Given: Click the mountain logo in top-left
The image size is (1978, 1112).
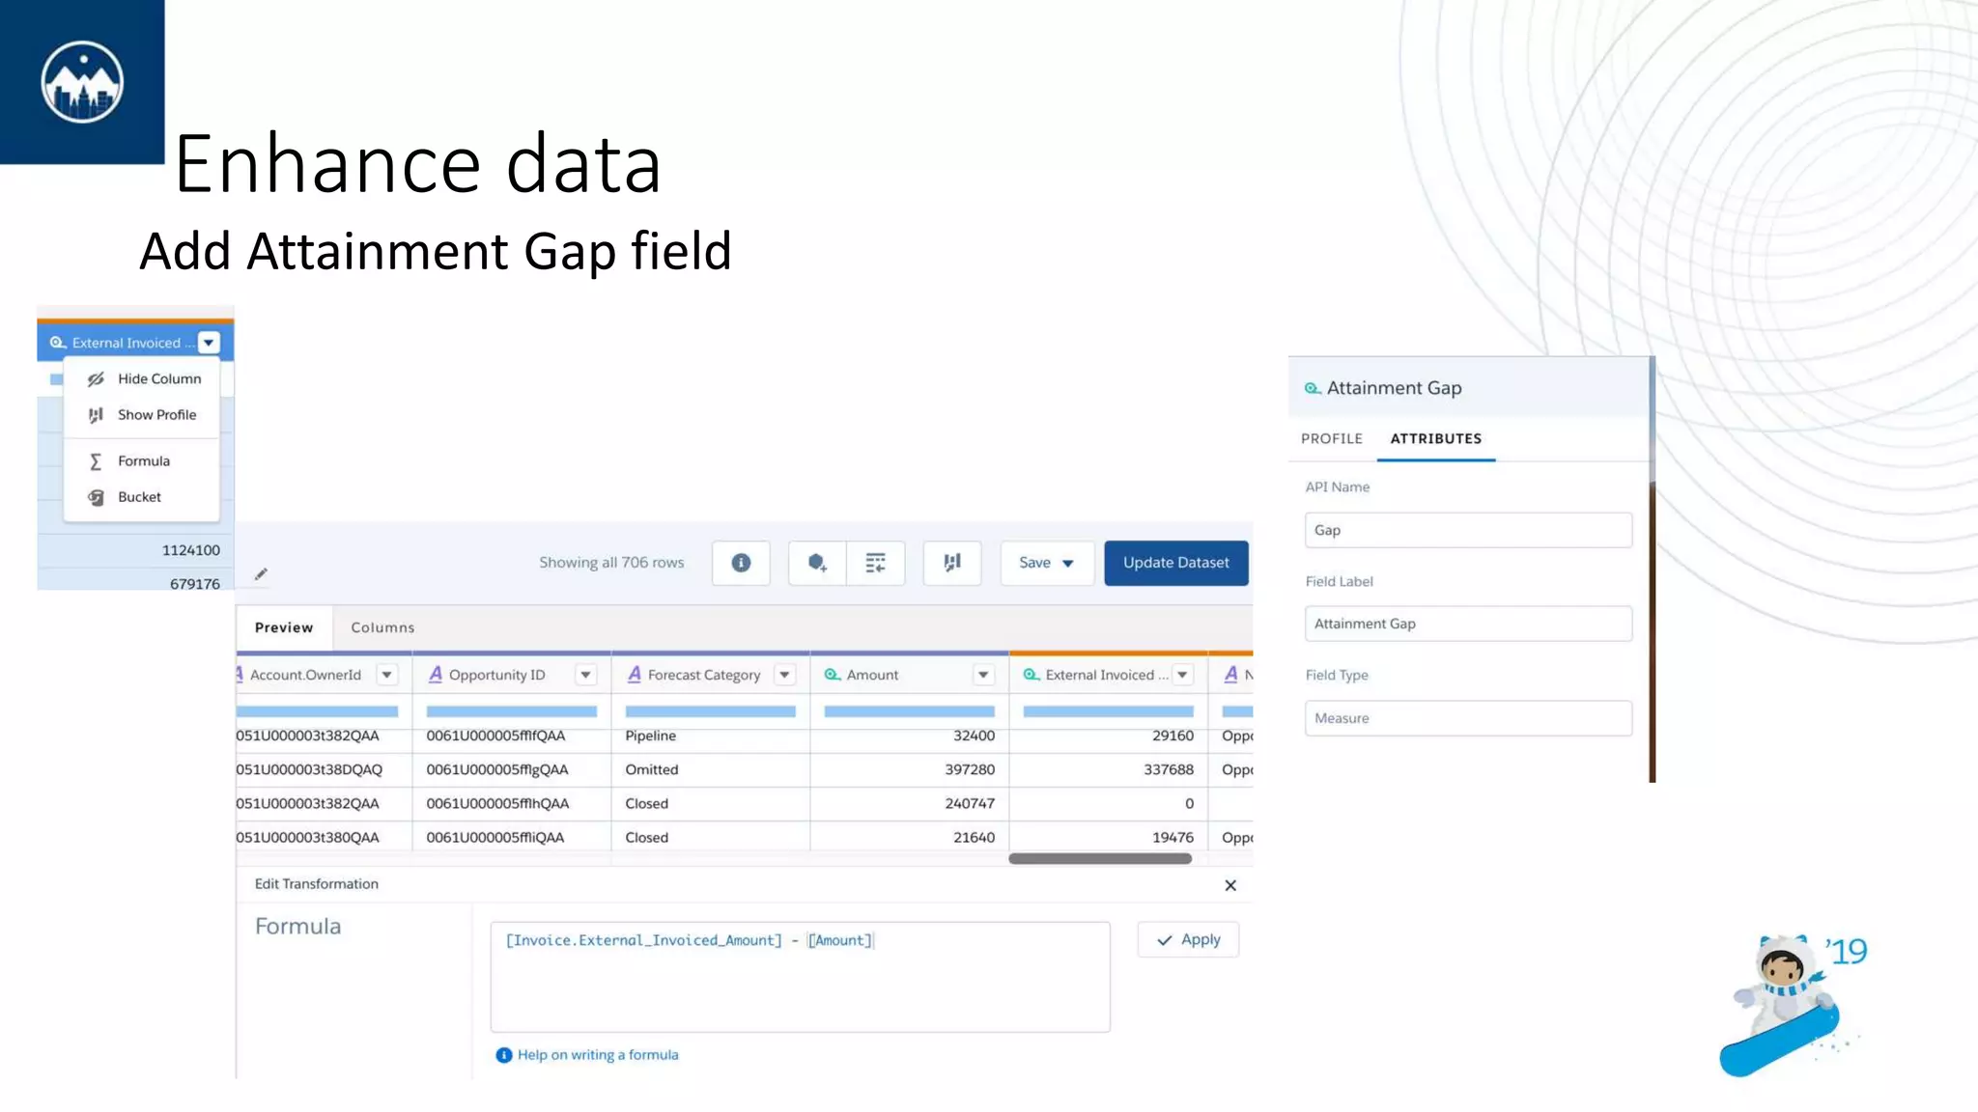Looking at the screenshot, I should [x=82, y=82].
